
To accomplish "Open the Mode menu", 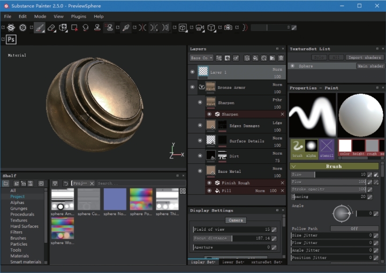I will point(40,17).
